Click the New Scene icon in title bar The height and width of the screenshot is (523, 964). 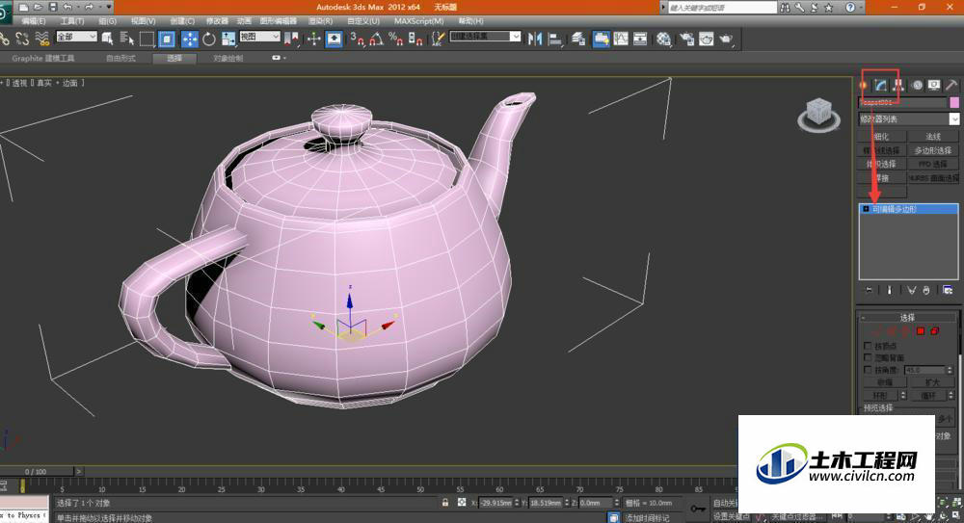(x=23, y=7)
